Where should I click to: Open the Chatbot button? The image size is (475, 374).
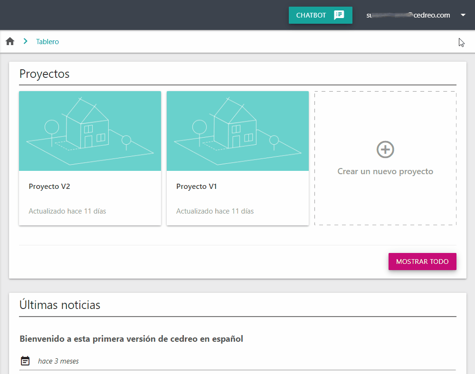(320, 15)
